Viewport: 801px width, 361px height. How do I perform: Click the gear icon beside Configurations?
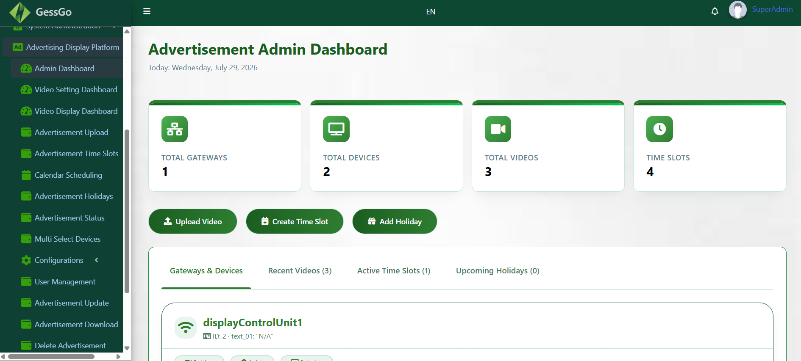(26, 260)
